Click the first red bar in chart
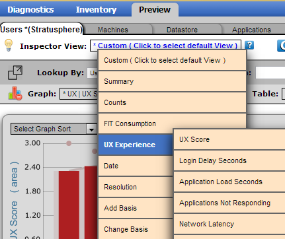Image resolution: width=285 pixels, height=239 pixels. [69, 205]
